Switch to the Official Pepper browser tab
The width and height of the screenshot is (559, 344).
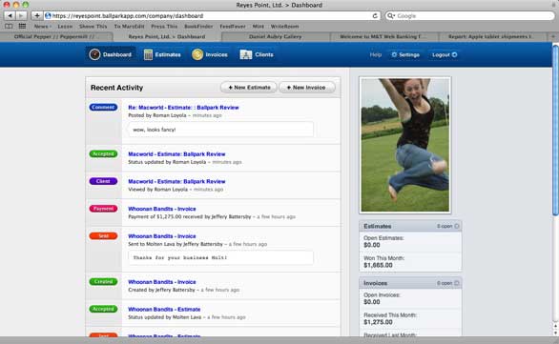coord(56,36)
